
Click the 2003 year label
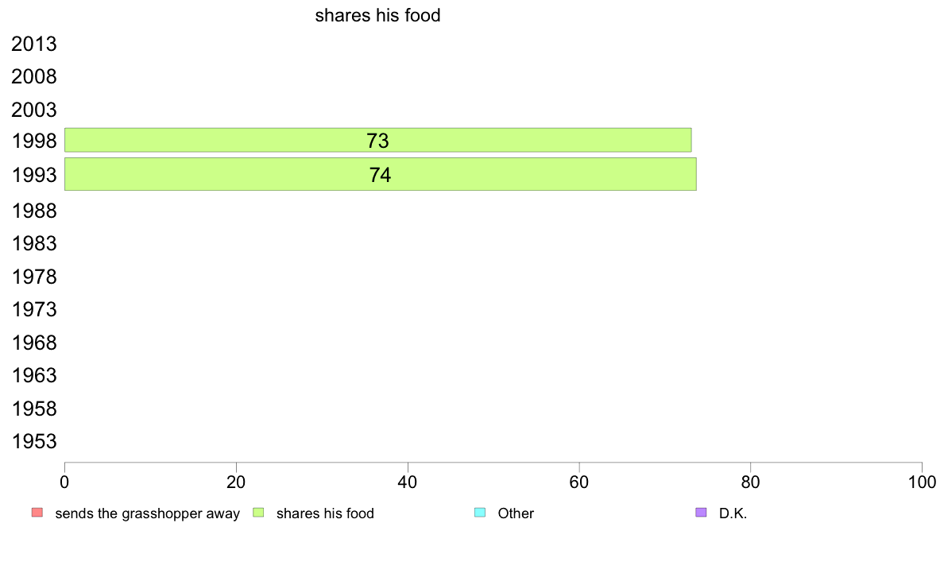coord(33,110)
